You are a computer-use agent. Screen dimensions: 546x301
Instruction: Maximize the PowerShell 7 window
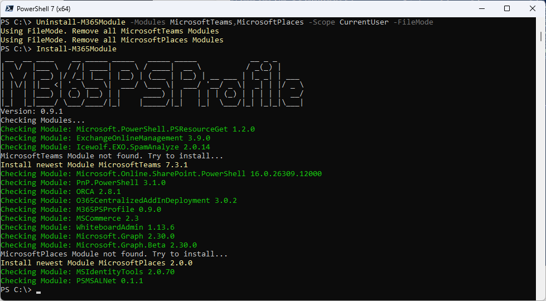[507, 9]
